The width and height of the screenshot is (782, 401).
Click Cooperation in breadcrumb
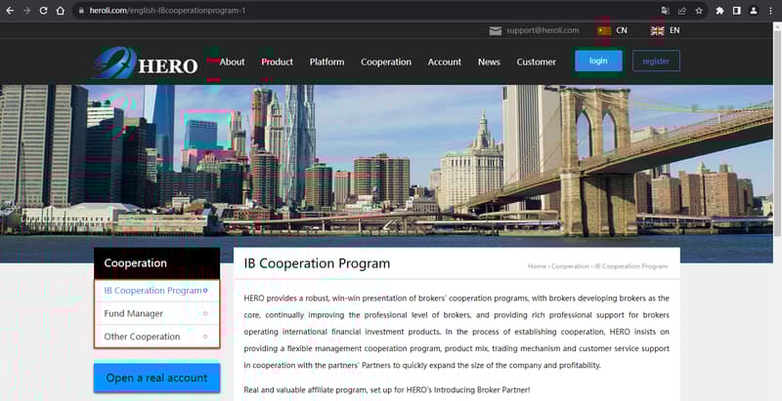tap(570, 266)
